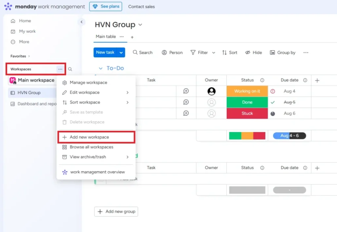337x232 pixels.
Task: Click the Stuck status cell
Action: [x=247, y=113]
